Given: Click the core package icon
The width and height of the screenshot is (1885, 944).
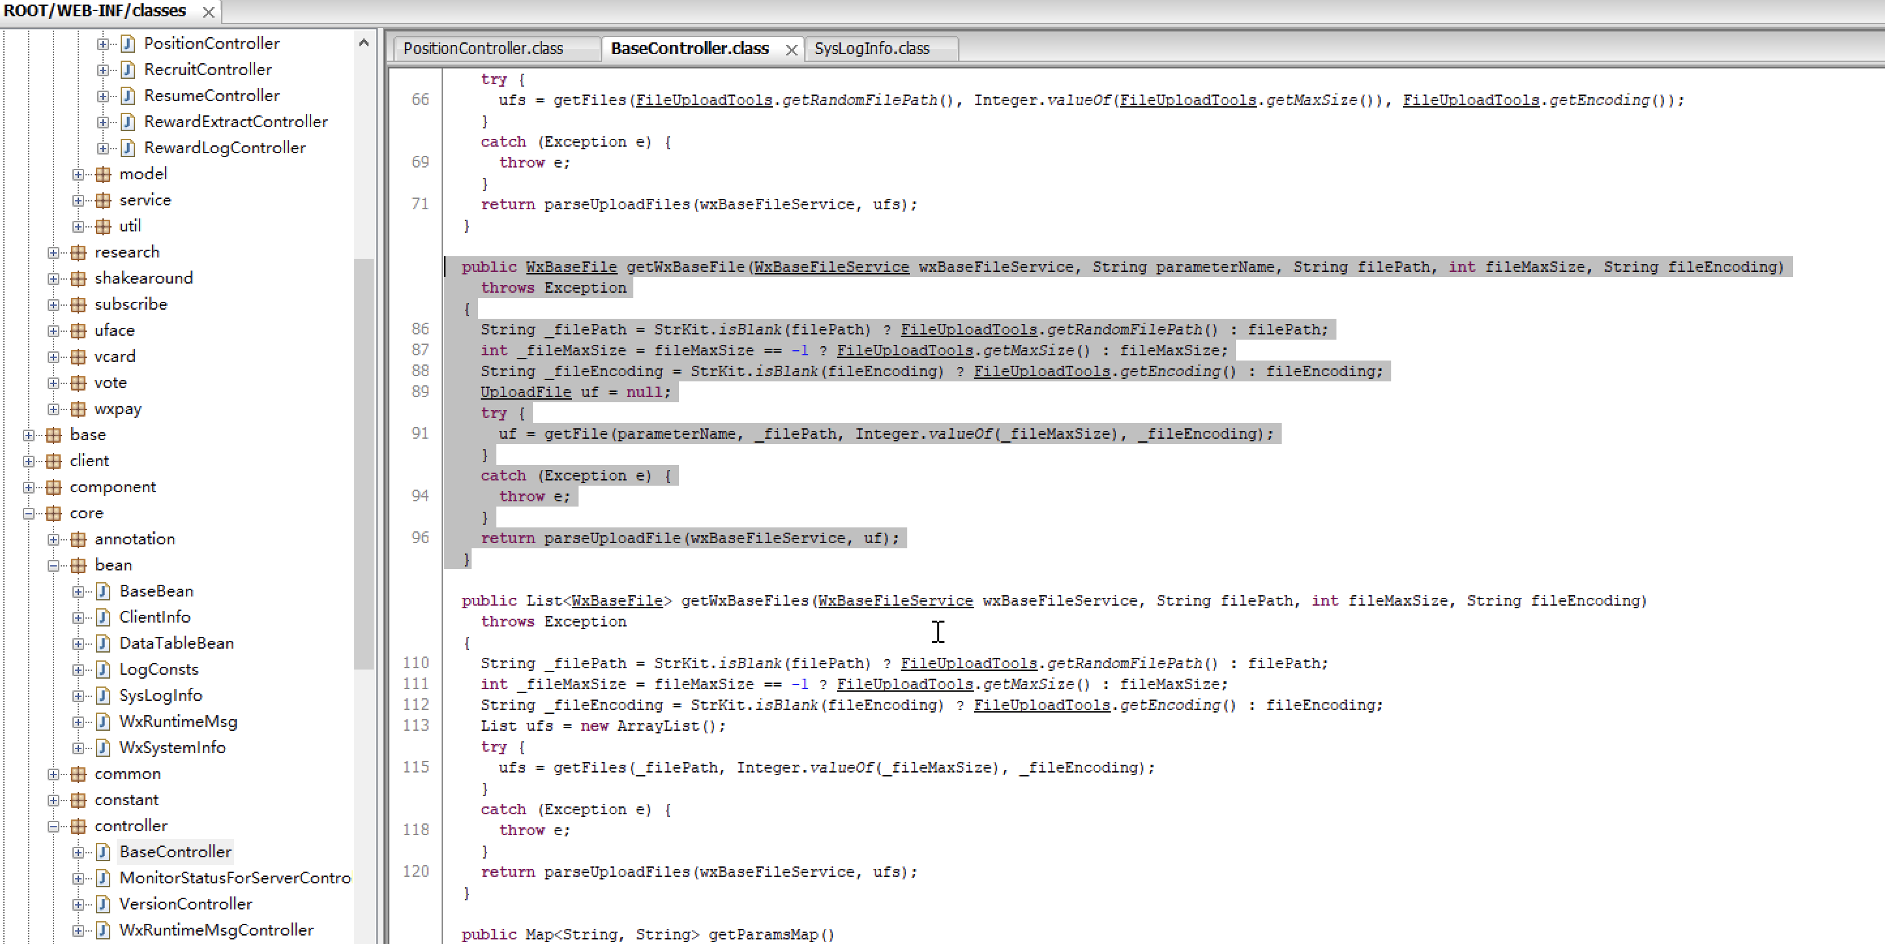Looking at the screenshot, I should click(x=53, y=513).
